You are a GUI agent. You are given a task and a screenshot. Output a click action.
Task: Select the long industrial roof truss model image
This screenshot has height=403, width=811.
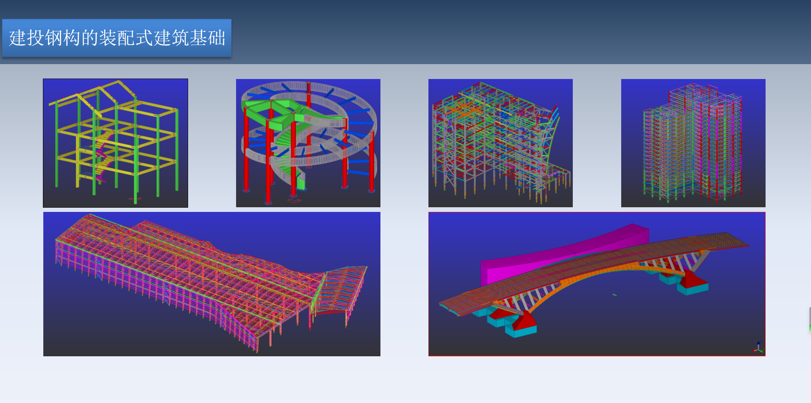click(x=212, y=284)
